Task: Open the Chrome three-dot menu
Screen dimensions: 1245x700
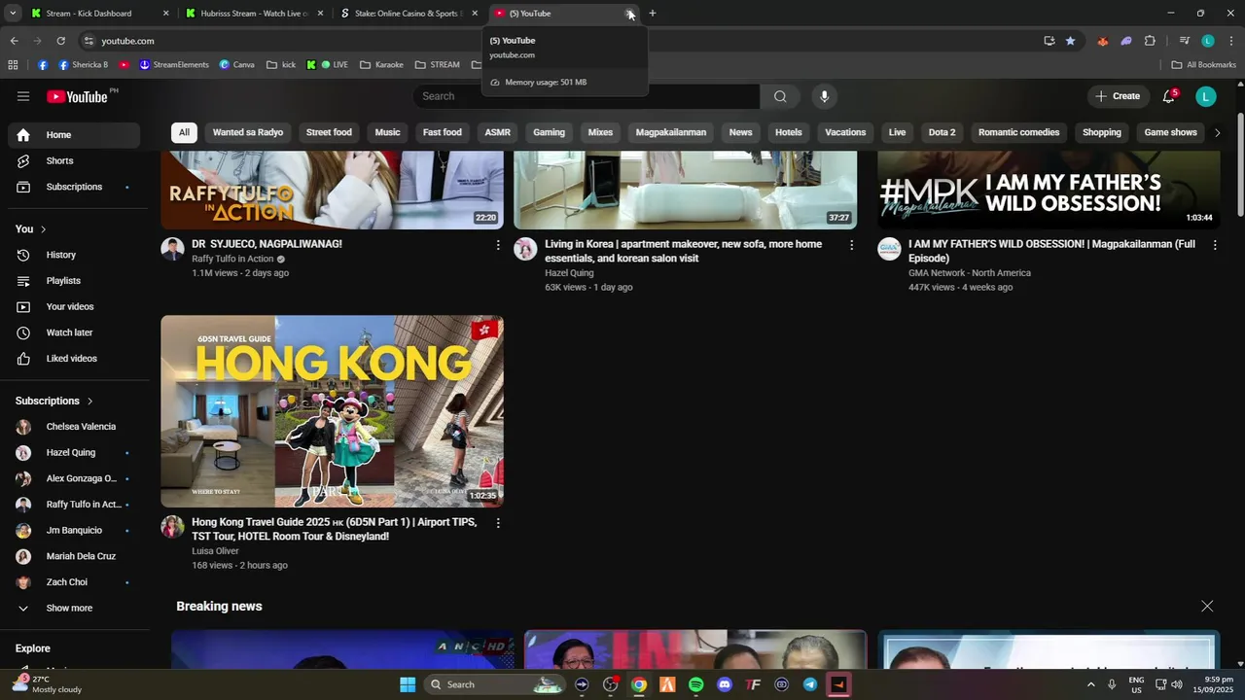Action: tap(1231, 41)
